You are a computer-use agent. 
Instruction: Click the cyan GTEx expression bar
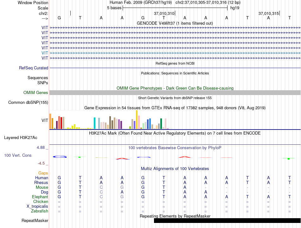(94, 123)
